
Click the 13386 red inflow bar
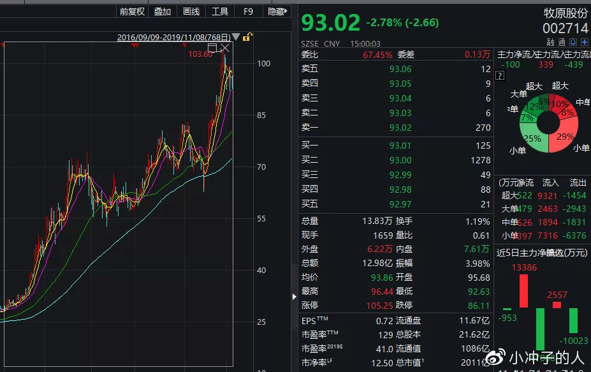click(523, 290)
